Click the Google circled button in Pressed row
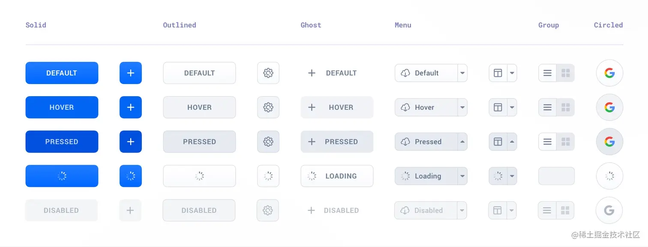Viewport: 648px width, 247px height. coord(609,142)
